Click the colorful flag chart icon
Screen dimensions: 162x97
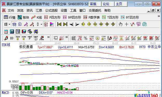[52, 24]
